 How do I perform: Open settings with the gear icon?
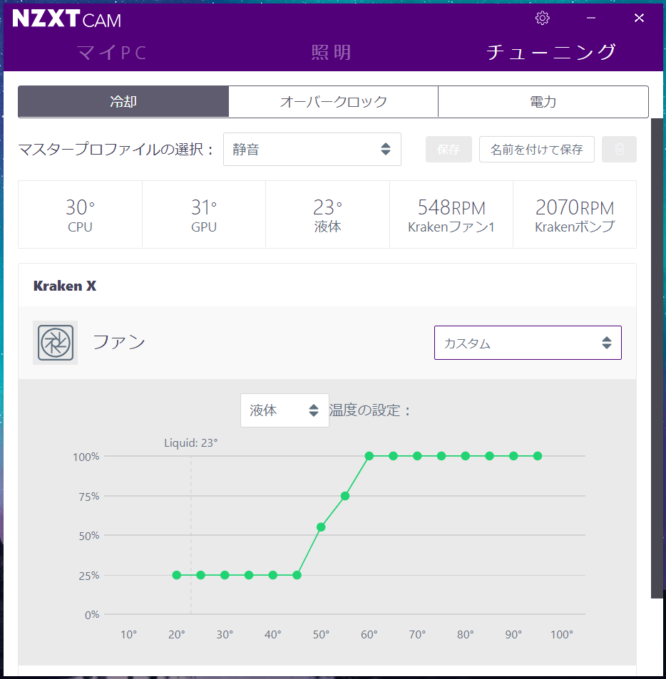[x=542, y=18]
